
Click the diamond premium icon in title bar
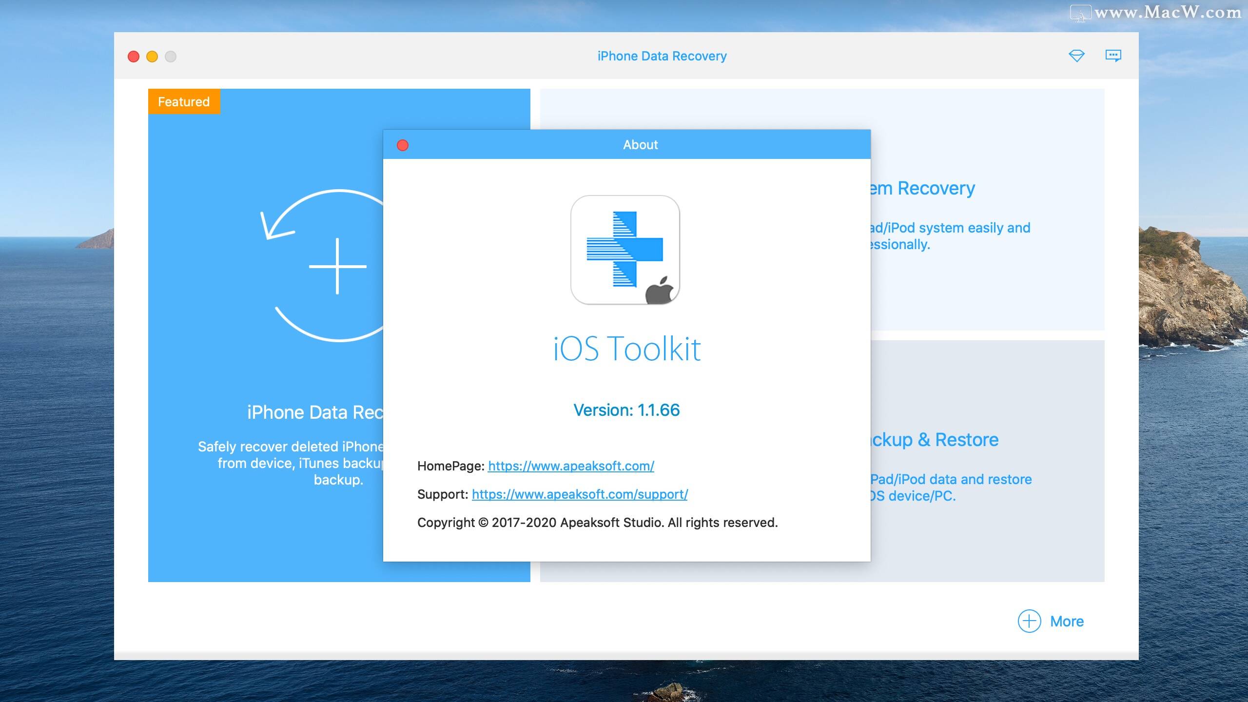pyautogui.click(x=1076, y=56)
